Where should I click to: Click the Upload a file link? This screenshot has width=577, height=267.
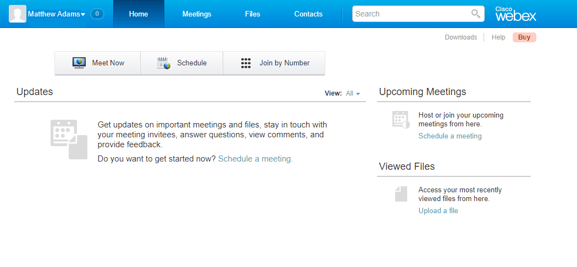pos(439,211)
